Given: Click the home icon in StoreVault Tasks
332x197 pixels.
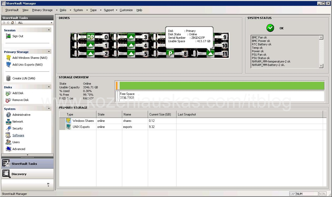Looking at the screenshot, I should coord(12,23).
